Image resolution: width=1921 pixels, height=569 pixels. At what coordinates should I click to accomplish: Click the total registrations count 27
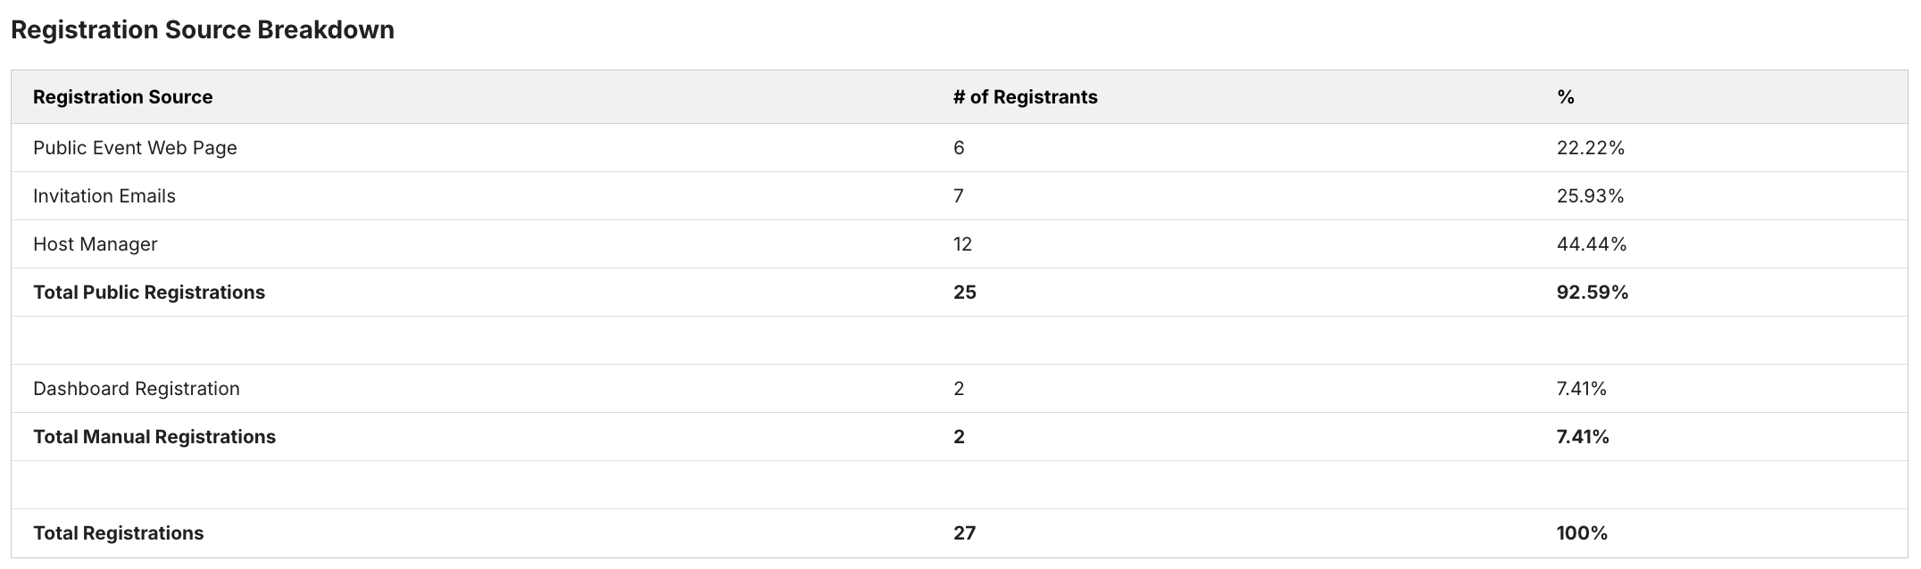(964, 533)
